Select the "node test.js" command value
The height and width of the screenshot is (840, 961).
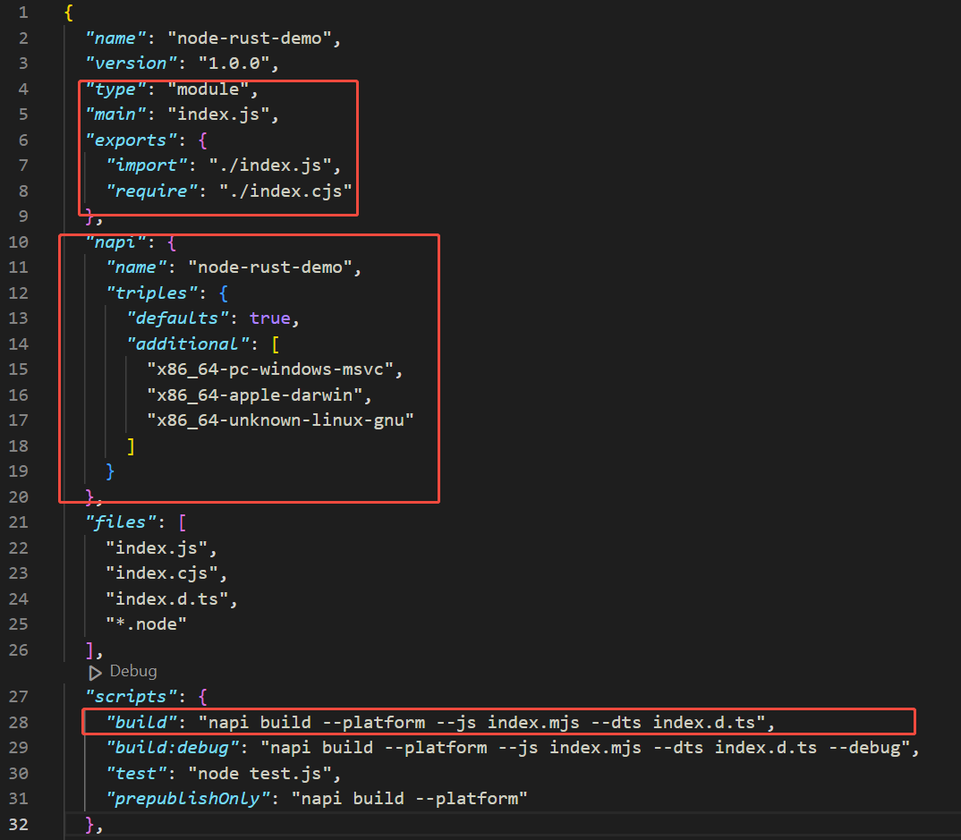259,773
